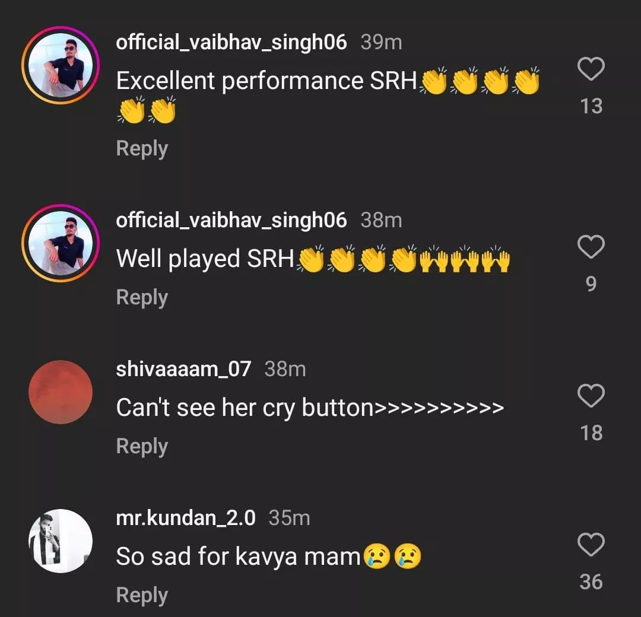The height and width of the screenshot is (617, 641).
Task: Reply to the "Excellent performance SRH" comment
Action: pyautogui.click(x=142, y=148)
